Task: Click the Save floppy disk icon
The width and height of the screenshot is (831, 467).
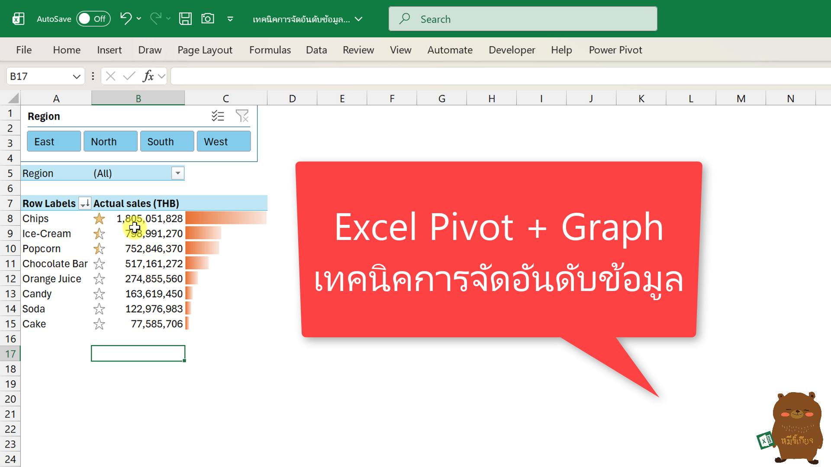Action: click(185, 19)
